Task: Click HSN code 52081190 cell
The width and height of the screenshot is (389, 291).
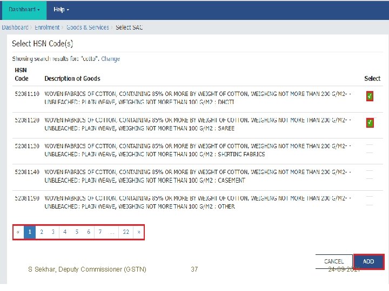Action: (x=27, y=198)
